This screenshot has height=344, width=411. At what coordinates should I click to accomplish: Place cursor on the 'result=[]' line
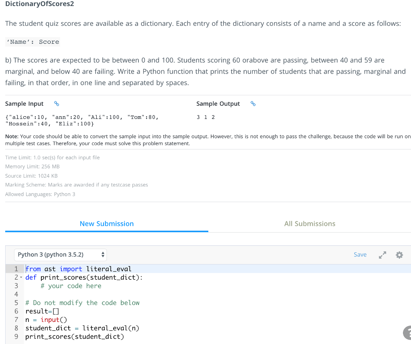(42, 311)
